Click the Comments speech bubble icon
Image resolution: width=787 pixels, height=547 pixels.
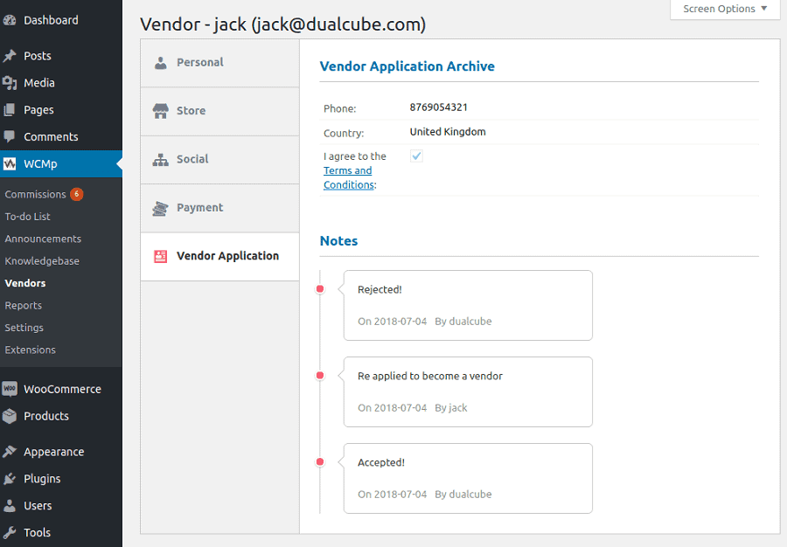click(x=10, y=137)
